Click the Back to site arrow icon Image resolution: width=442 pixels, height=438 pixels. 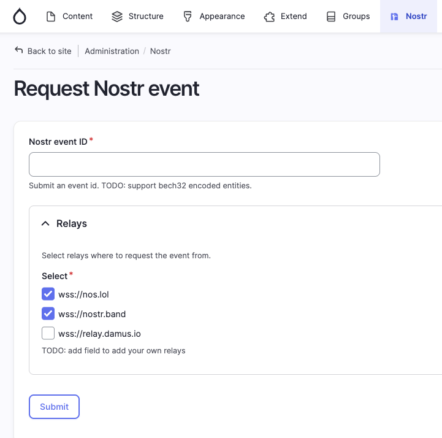(x=19, y=50)
